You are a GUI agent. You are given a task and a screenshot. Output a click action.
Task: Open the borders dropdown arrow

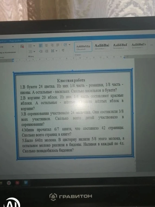point(57,51)
